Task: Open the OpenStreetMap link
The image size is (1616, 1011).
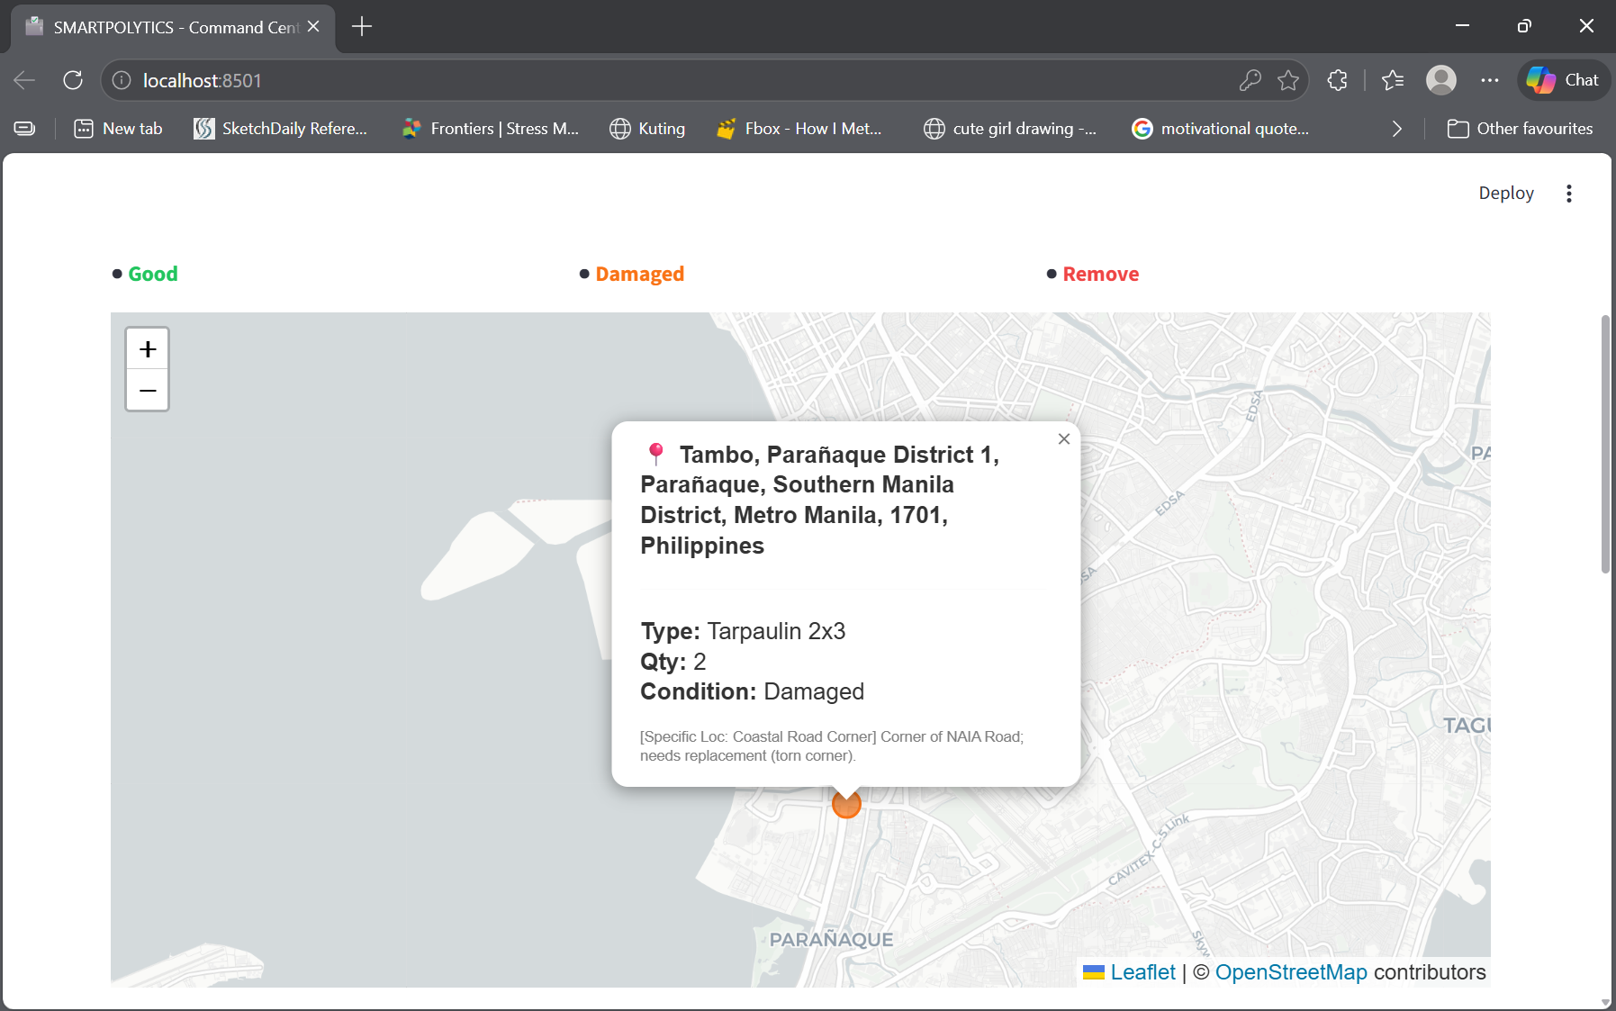Action: (x=1290, y=972)
